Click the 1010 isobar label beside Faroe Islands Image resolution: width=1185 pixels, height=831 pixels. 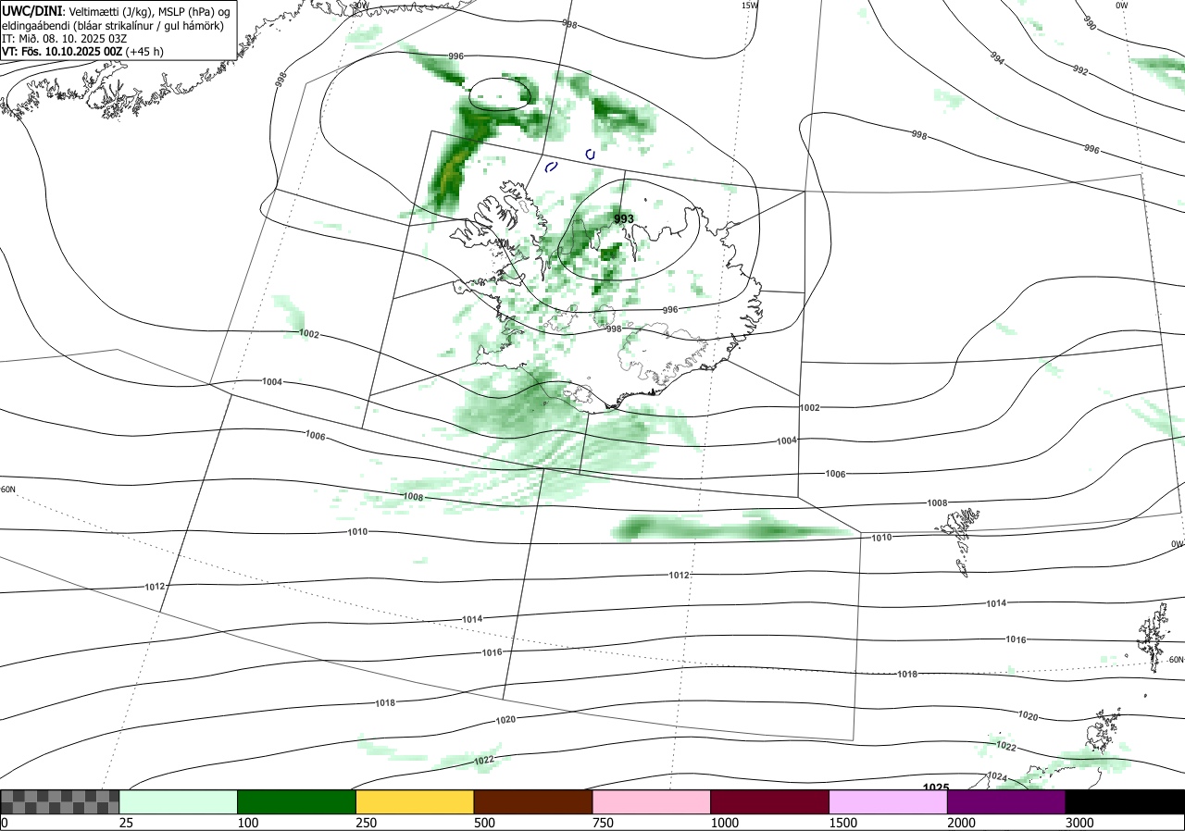click(x=881, y=538)
